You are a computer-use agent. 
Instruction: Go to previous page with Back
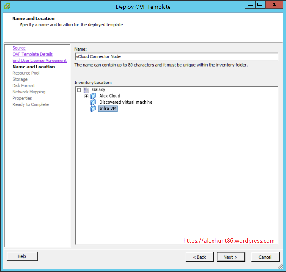pyautogui.click(x=200, y=257)
